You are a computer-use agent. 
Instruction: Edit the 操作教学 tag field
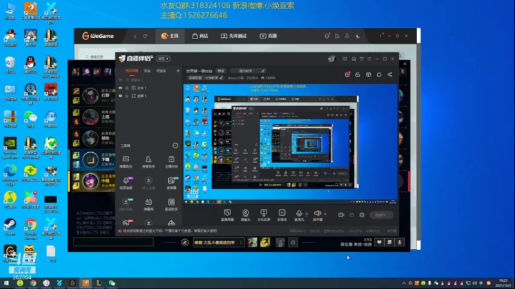(x=248, y=71)
